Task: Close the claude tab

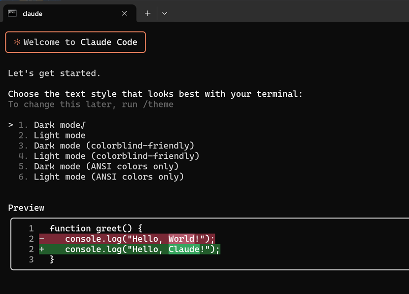Action: point(124,13)
